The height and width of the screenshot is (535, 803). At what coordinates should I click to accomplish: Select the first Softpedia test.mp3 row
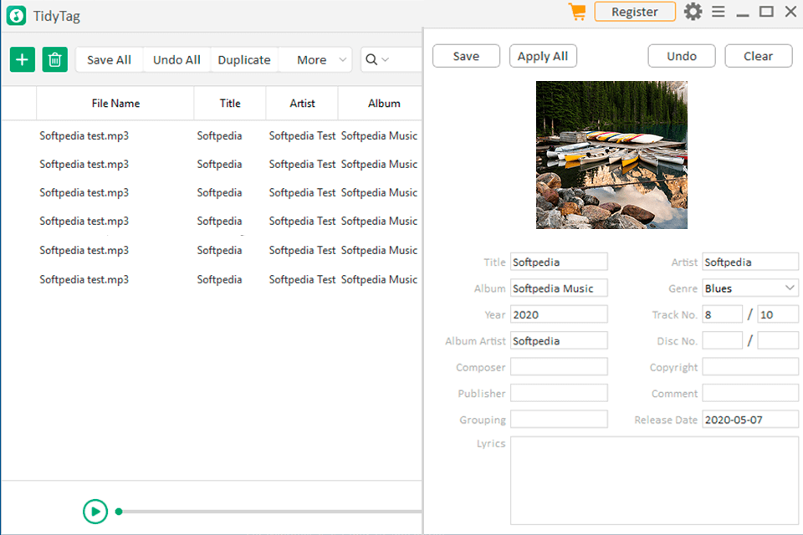click(84, 135)
